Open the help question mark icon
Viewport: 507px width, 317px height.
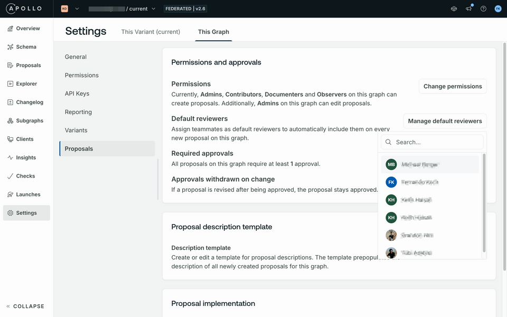[x=483, y=9]
